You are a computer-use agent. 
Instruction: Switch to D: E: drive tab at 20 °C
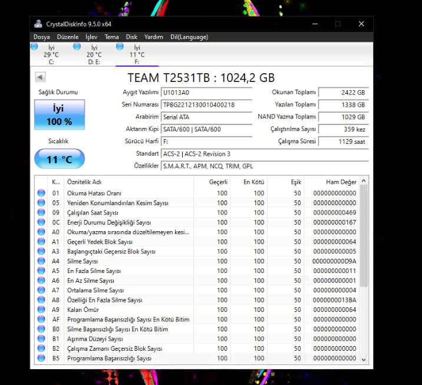pyautogui.click(x=94, y=54)
